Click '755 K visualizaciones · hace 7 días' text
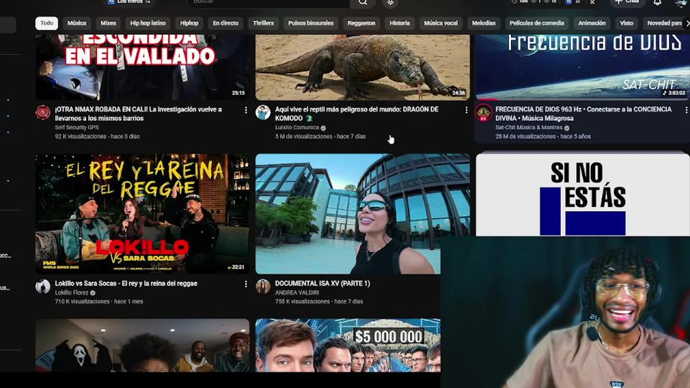Image resolution: width=690 pixels, height=388 pixels. tap(319, 302)
